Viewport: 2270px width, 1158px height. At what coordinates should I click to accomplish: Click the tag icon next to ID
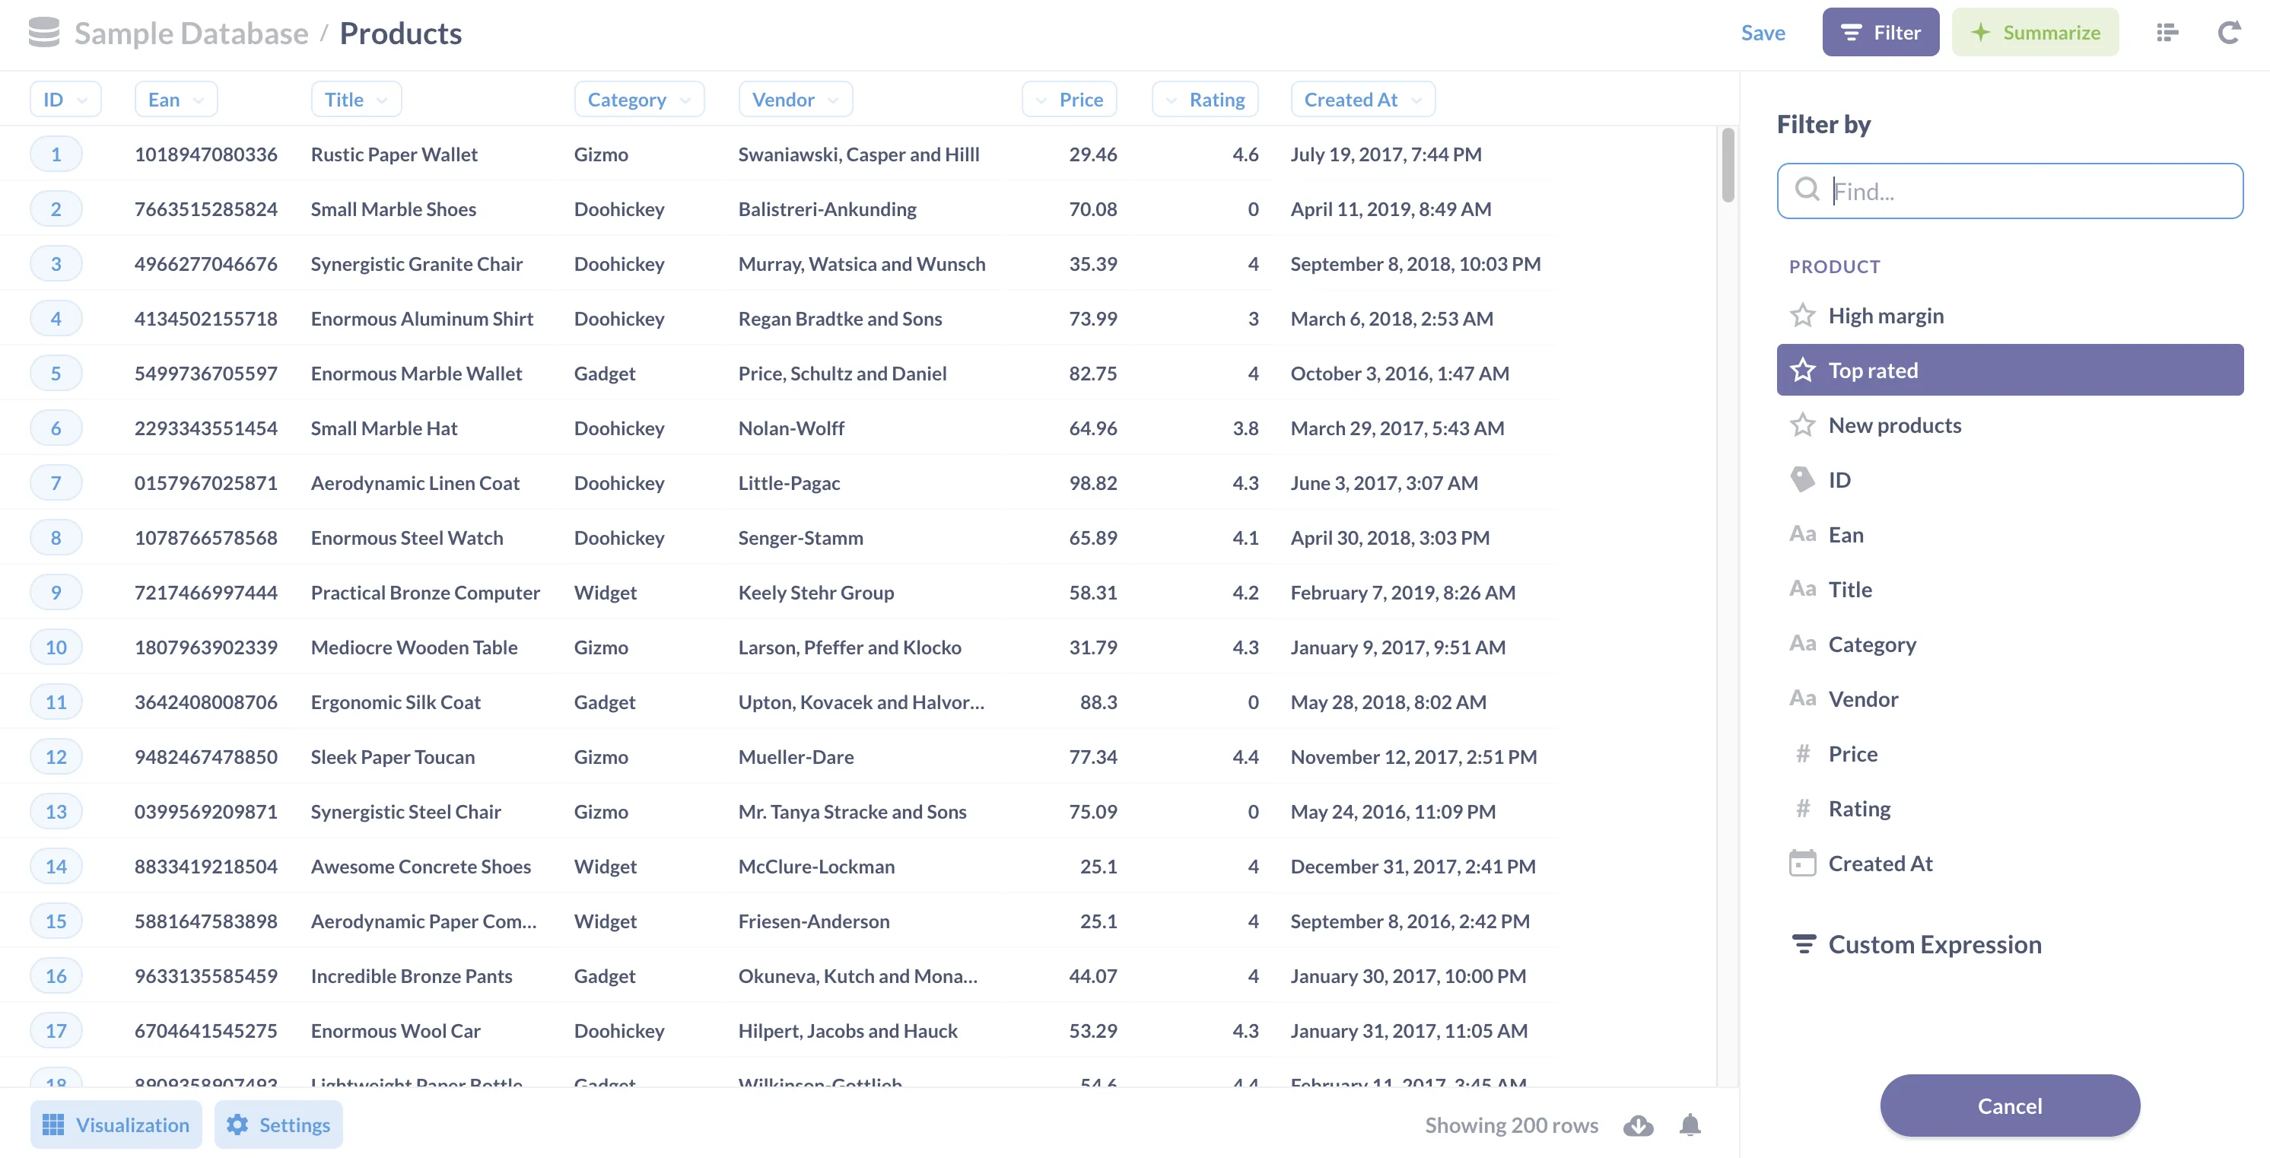pos(1803,479)
